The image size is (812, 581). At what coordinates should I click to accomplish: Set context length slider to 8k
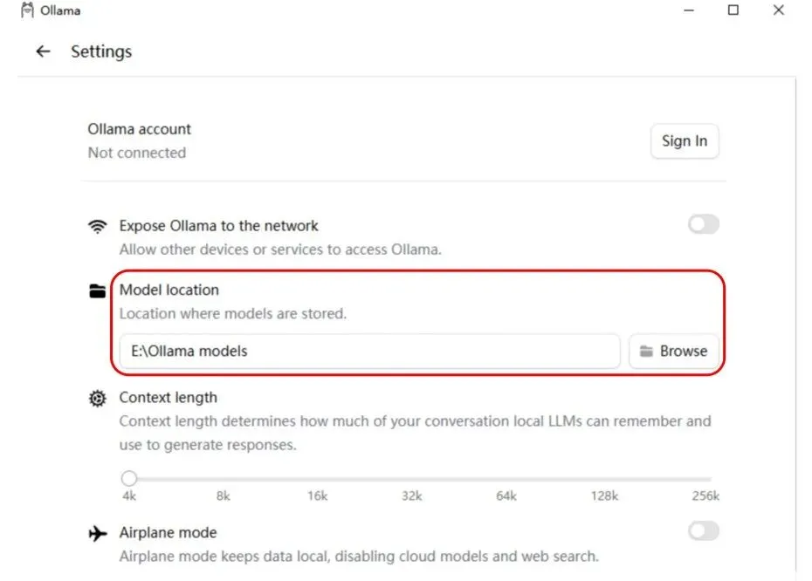click(x=224, y=479)
